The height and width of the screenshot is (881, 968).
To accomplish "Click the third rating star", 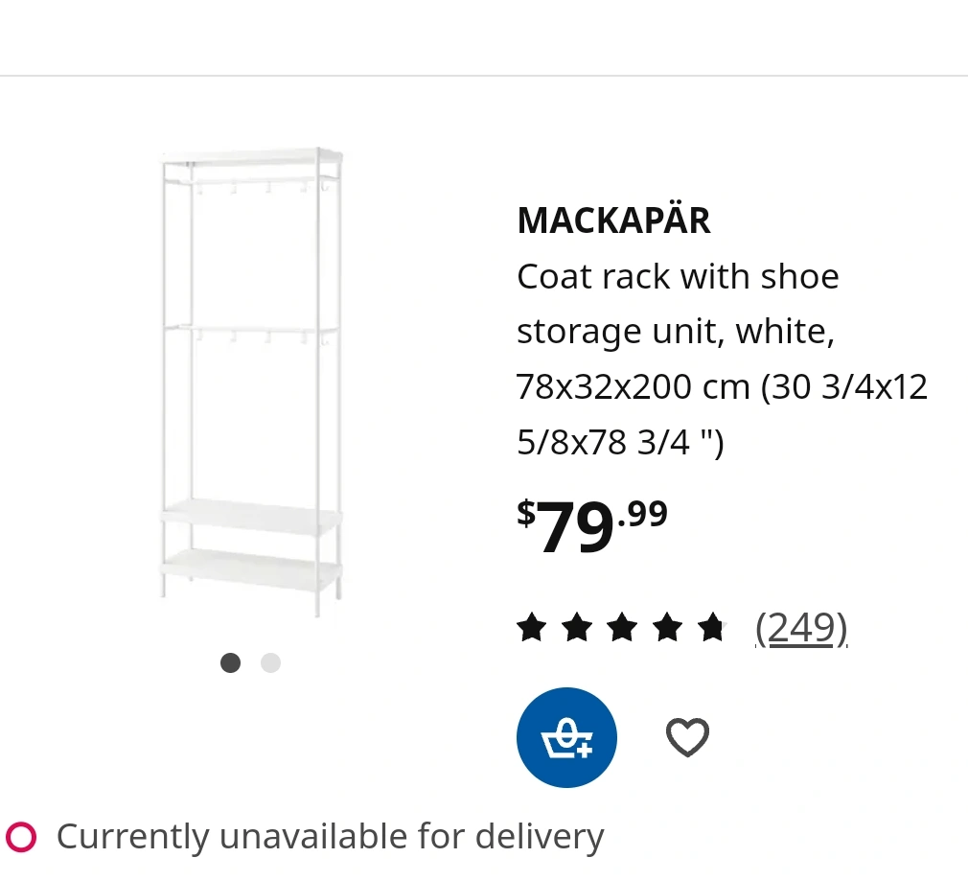I will [622, 628].
